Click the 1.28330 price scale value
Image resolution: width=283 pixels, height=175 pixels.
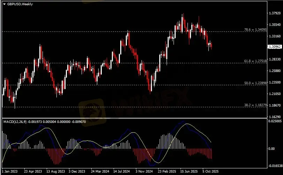tap(275, 59)
